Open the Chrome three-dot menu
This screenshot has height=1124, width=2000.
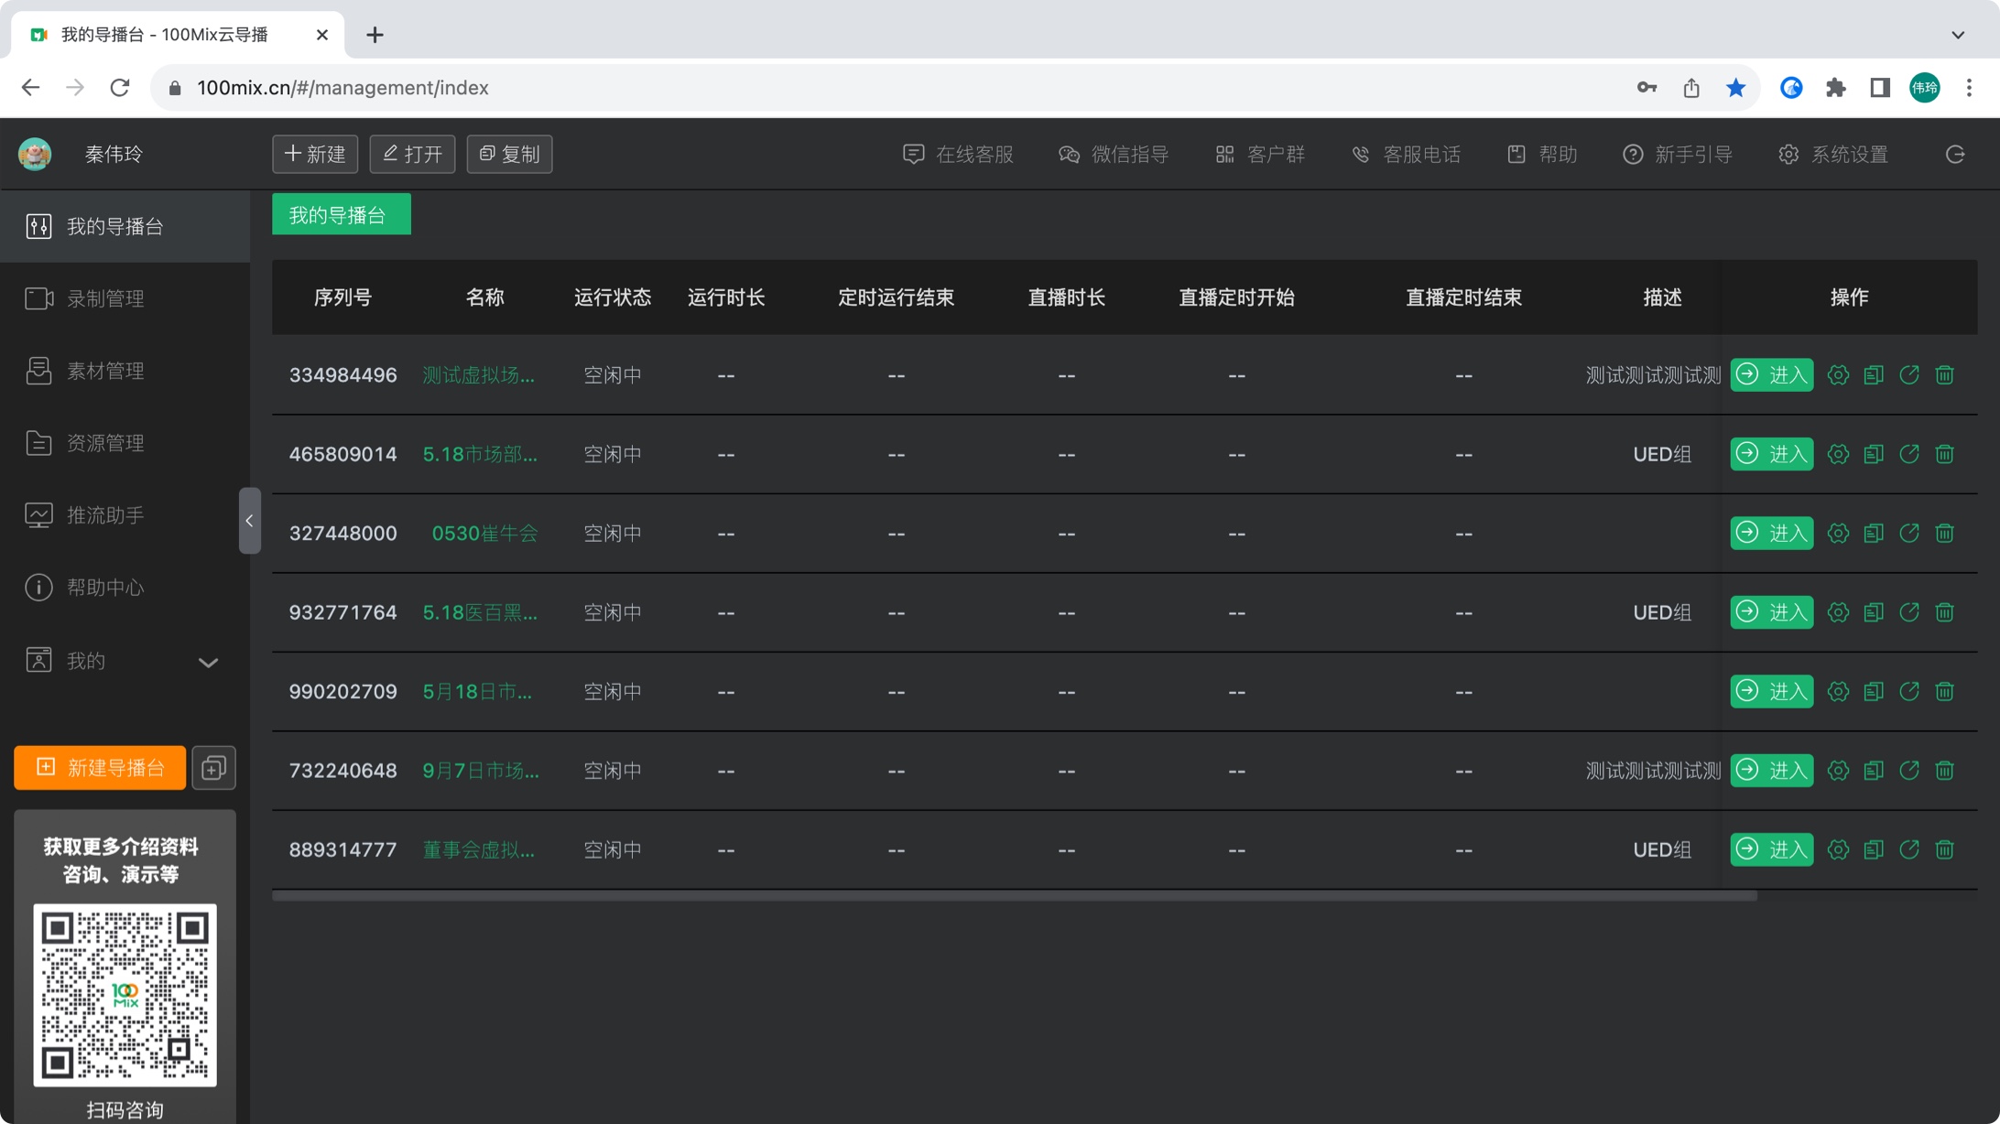(1969, 88)
